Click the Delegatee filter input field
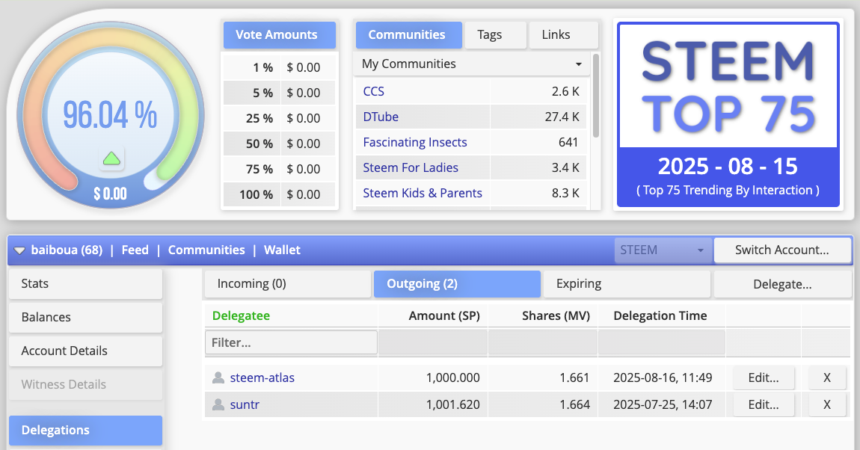The image size is (860, 450). [x=291, y=342]
